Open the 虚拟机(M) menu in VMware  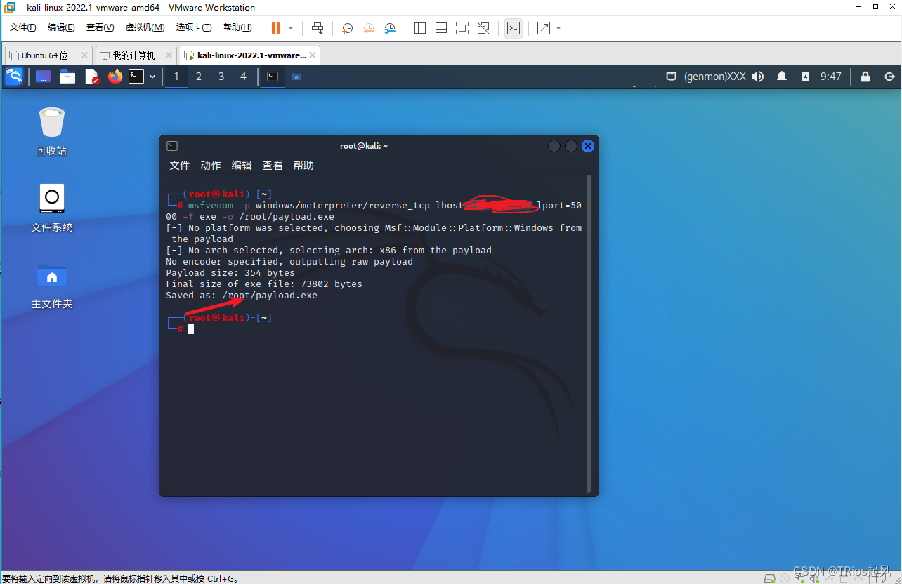point(145,27)
